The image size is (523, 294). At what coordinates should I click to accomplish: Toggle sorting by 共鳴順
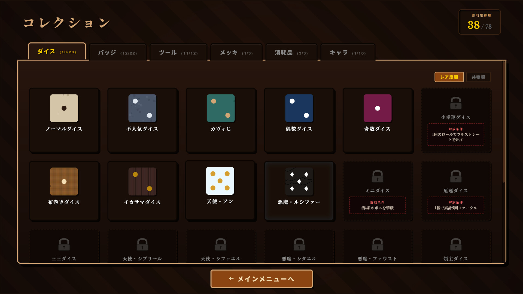coord(478,77)
